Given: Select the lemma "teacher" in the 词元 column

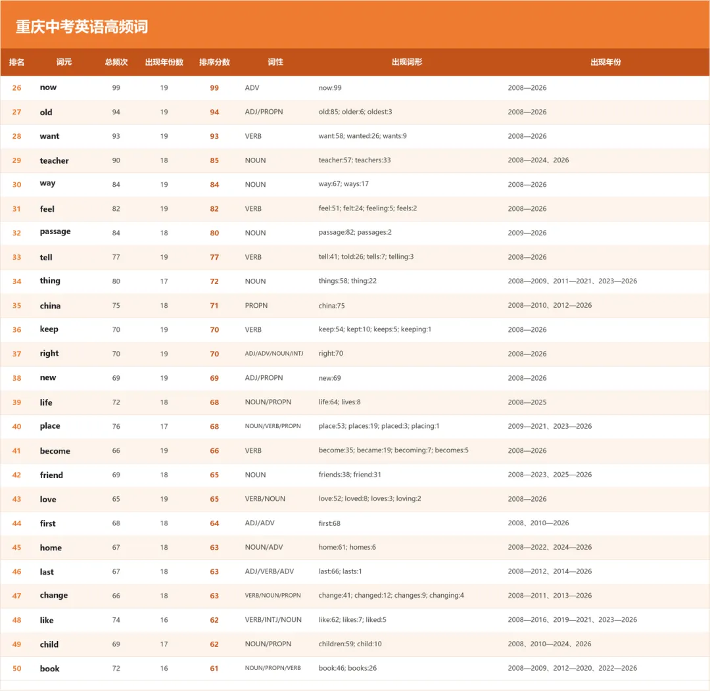Looking at the screenshot, I should pos(55,160).
